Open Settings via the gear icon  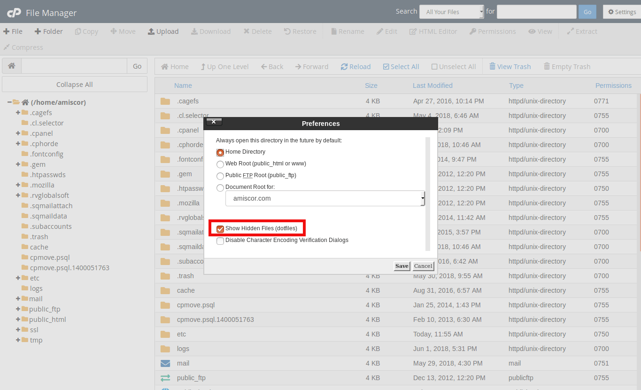(621, 11)
